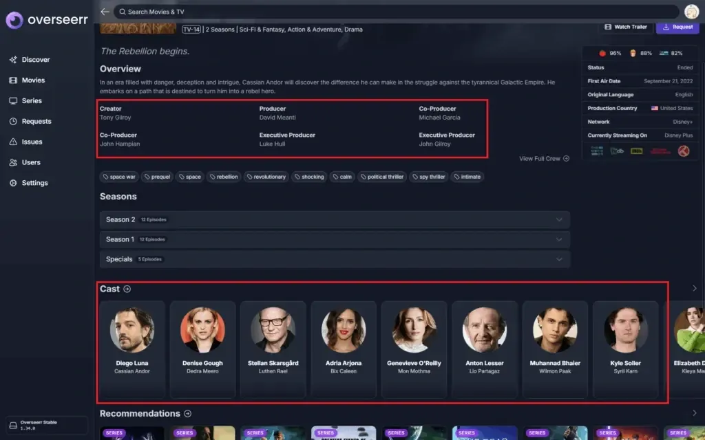705x440 pixels.
Task: Click the Request button
Action: 677,27
